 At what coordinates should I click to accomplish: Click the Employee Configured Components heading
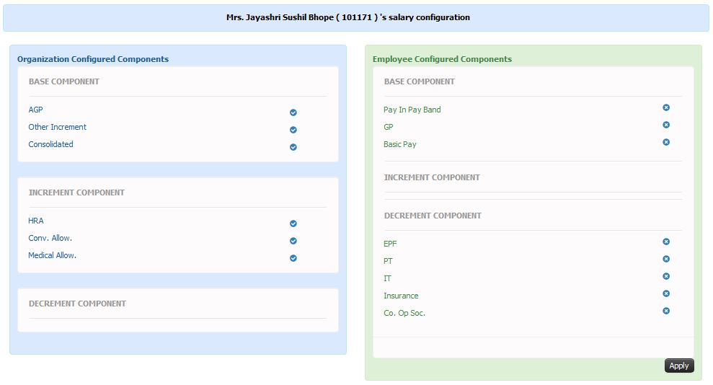[x=442, y=59]
